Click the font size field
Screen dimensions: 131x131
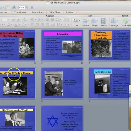[4, 20]
